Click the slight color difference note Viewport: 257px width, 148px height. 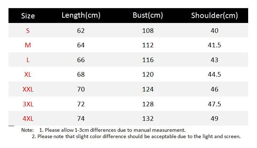136,136
